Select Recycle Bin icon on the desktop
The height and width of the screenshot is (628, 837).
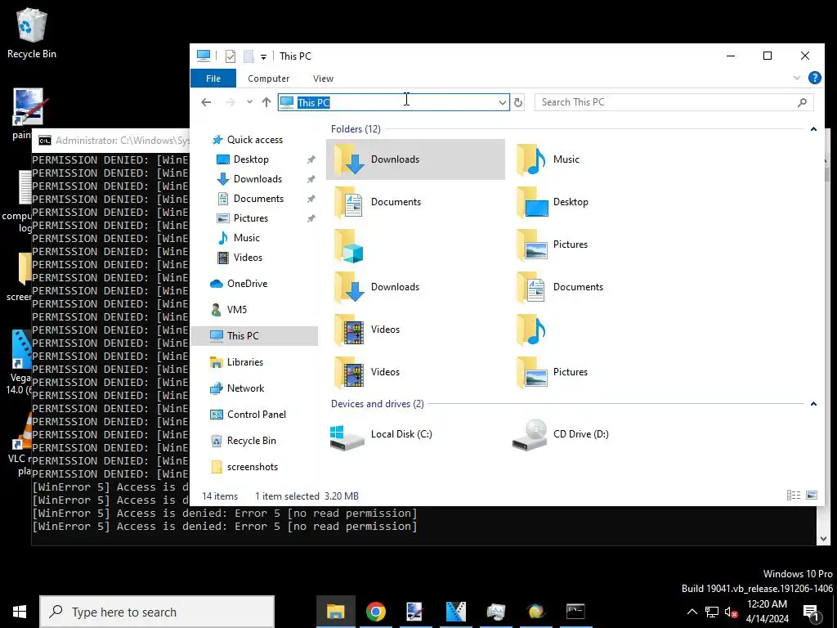click(32, 33)
